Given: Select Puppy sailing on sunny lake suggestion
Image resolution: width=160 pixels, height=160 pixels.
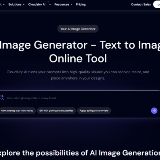Looking at the screenshot, I should point(94,111).
